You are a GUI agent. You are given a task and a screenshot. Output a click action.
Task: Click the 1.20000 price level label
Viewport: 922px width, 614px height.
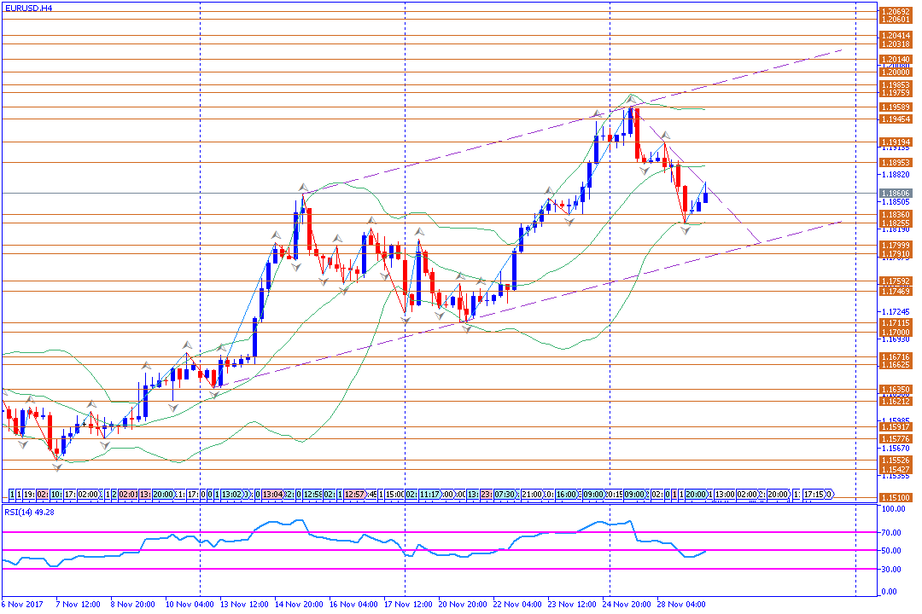pyautogui.click(x=895, y=72)
